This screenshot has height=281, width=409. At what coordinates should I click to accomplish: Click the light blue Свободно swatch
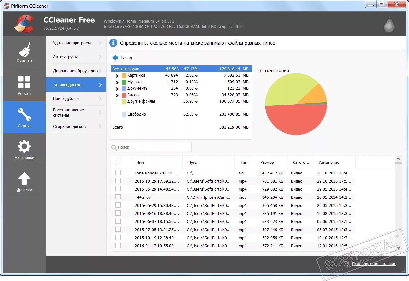click(124, 115)
